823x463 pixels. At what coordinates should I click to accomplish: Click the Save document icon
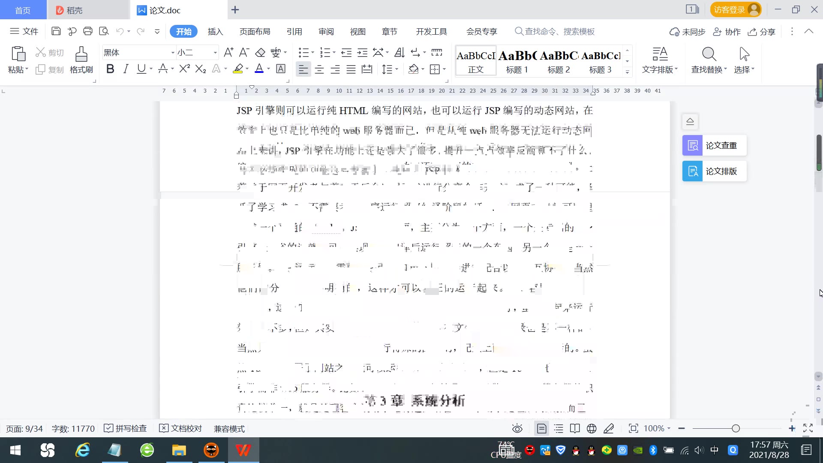(56, 31)
